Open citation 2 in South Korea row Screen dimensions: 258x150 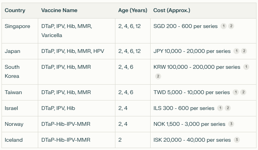pyautogui.click(x=158, y=76)
